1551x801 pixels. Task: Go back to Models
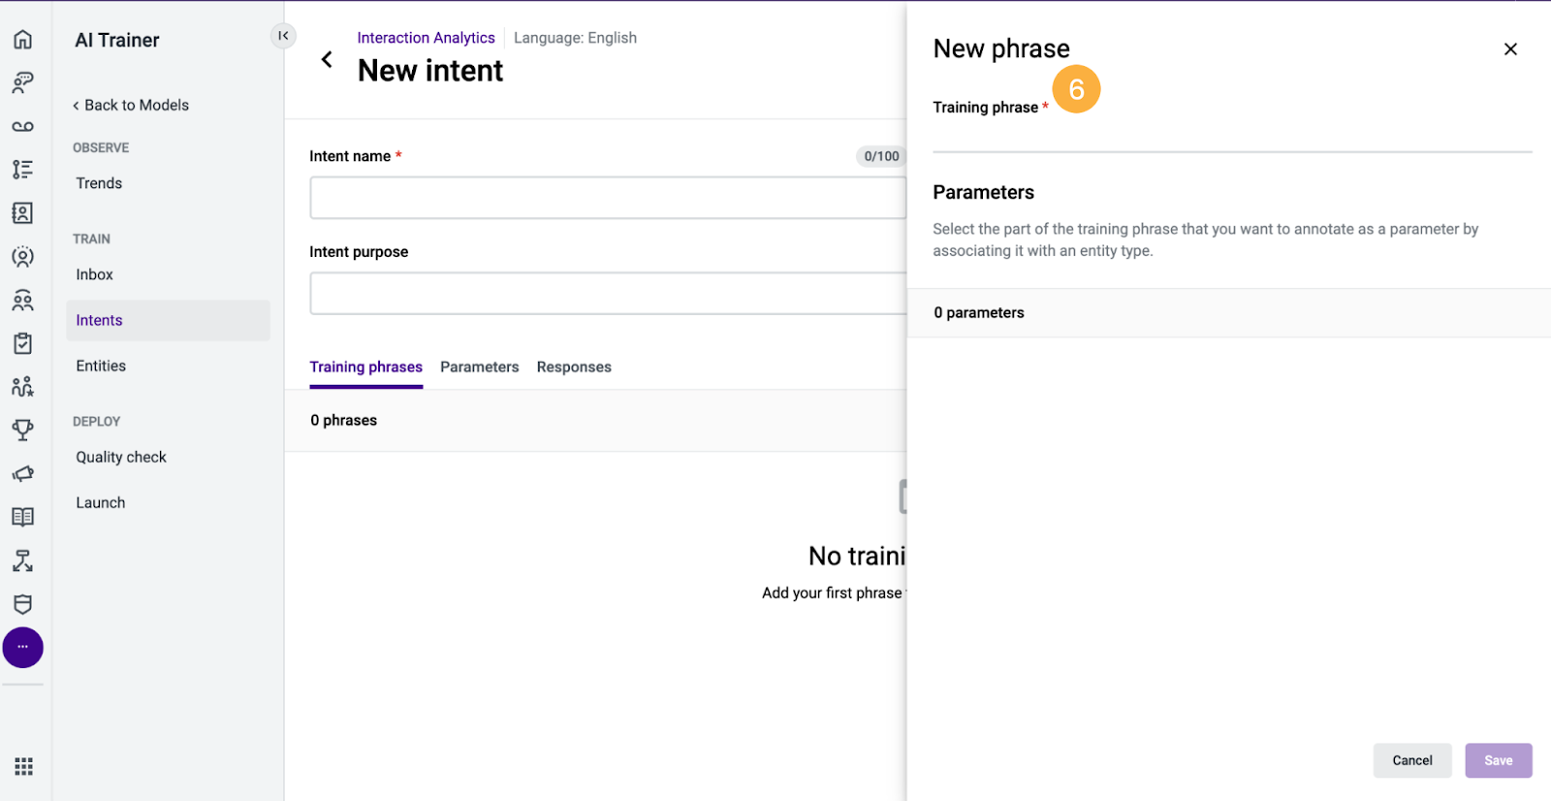tap(131, 105)
